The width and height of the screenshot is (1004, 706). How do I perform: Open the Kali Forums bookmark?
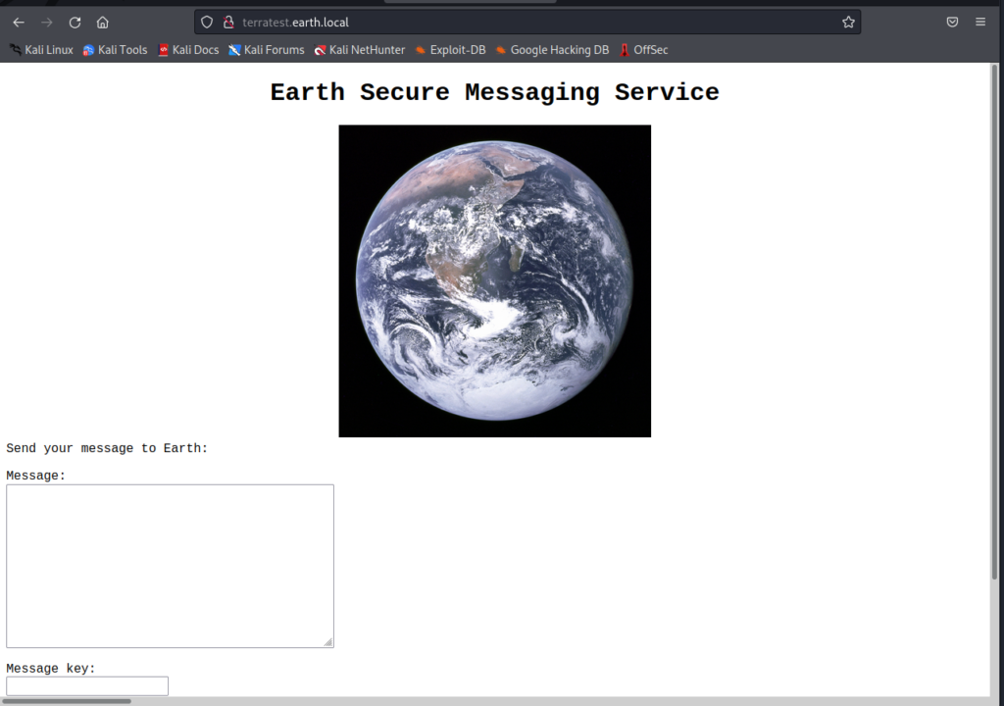click(x=267, y=50)
